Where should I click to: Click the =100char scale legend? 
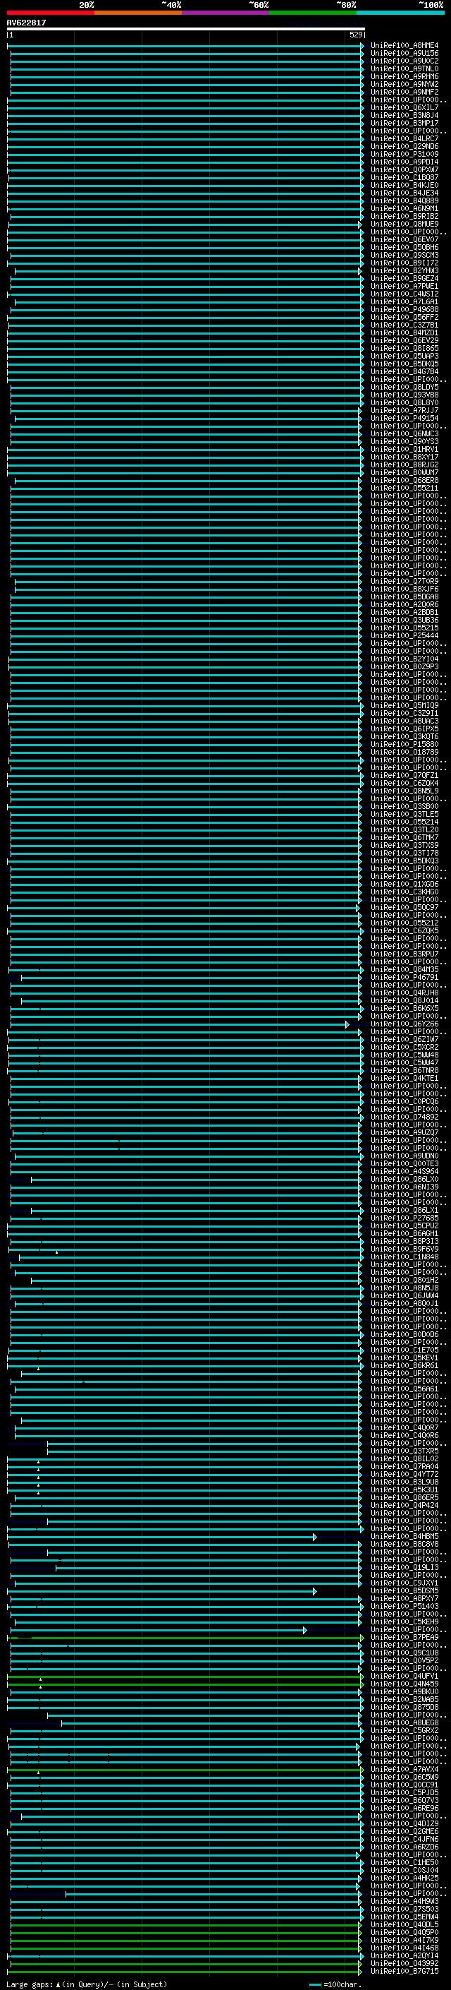point(335,1984)
